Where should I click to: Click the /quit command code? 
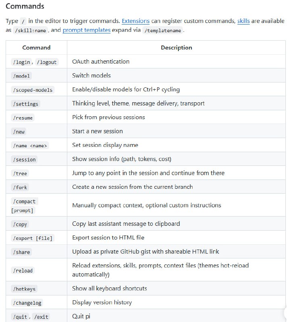pyautogui.click(x=20, y=317)
